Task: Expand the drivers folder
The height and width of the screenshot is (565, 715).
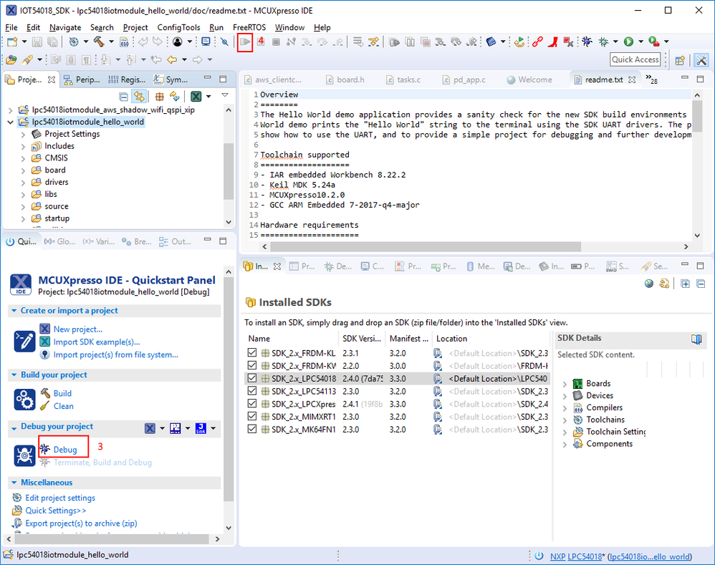Action: coord(23,183)
